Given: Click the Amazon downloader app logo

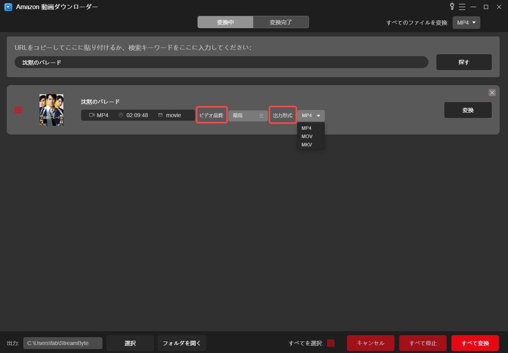Looking at the screenshot, I should (8, 7).
